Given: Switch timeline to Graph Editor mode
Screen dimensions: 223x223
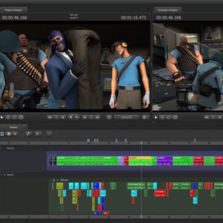Looking at the screenshot, I should click(15, 134).
